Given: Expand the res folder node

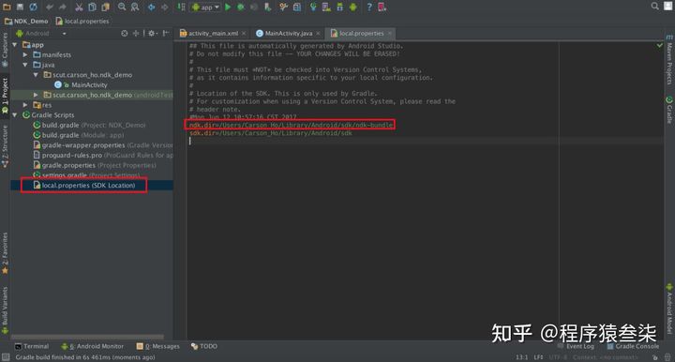Looking at the screenshot, I should pyautogui.click(x=25, y=105).
